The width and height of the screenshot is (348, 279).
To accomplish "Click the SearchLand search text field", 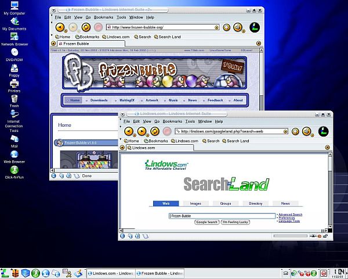I will 222,216.
